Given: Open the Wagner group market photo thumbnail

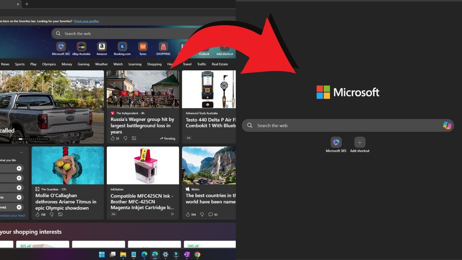Looking at the screenshot, I should point(143,89).
